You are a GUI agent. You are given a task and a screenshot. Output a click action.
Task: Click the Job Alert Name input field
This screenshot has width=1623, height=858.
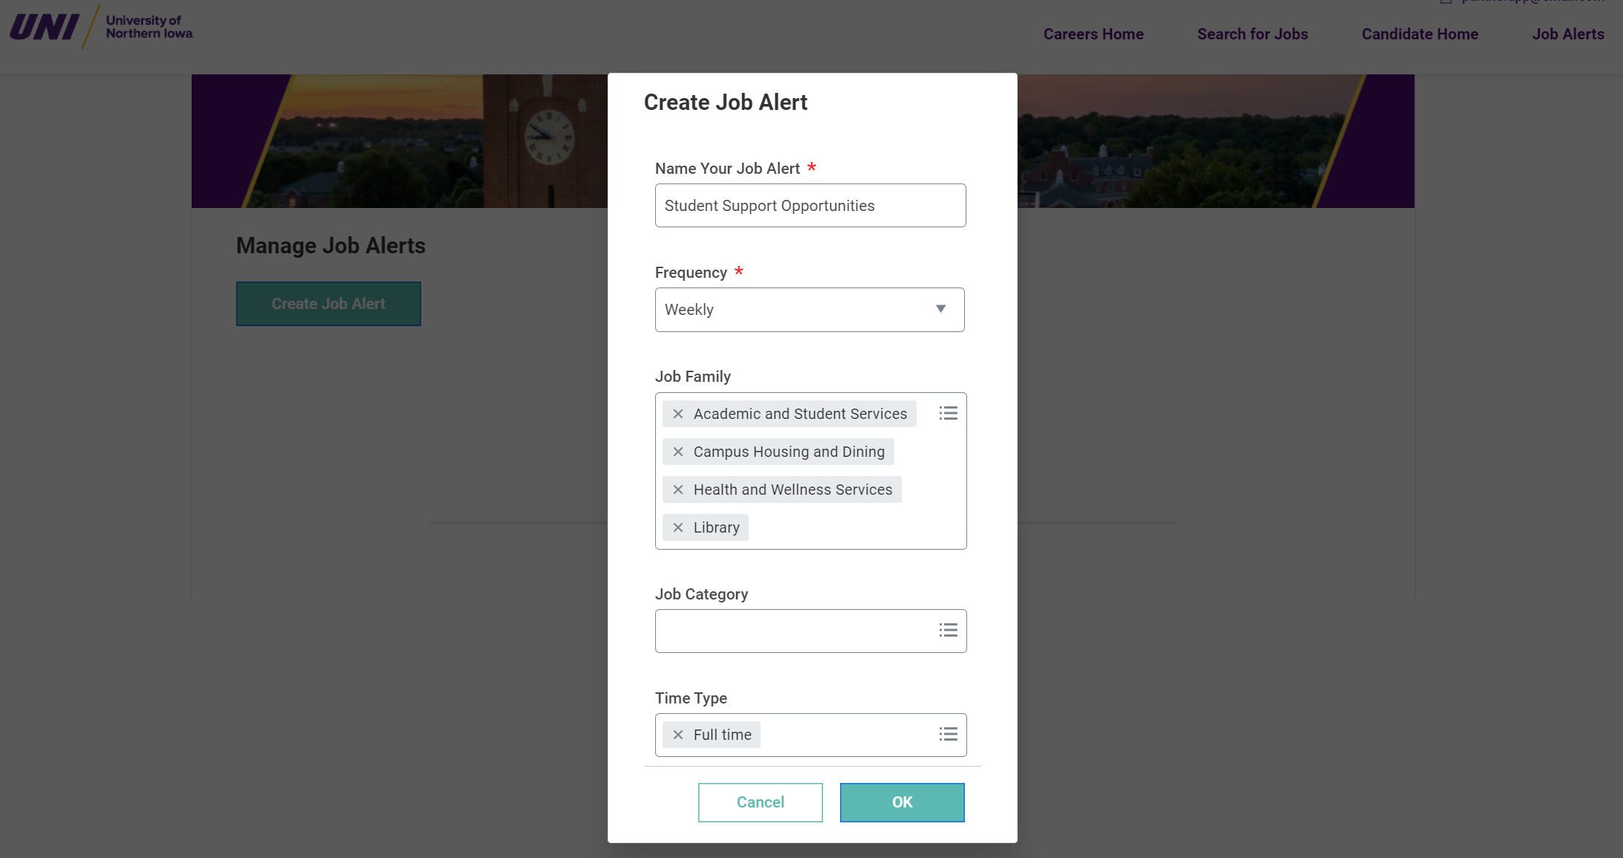click(810, 205)
